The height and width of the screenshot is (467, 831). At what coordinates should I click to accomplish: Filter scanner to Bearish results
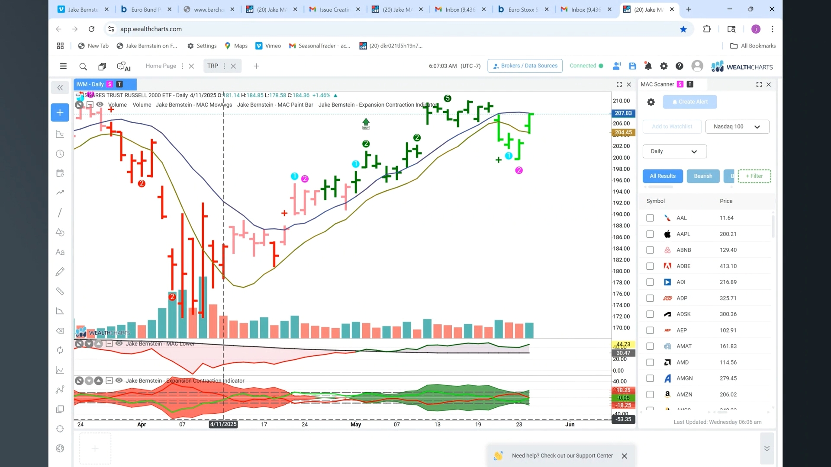[702, 176]
